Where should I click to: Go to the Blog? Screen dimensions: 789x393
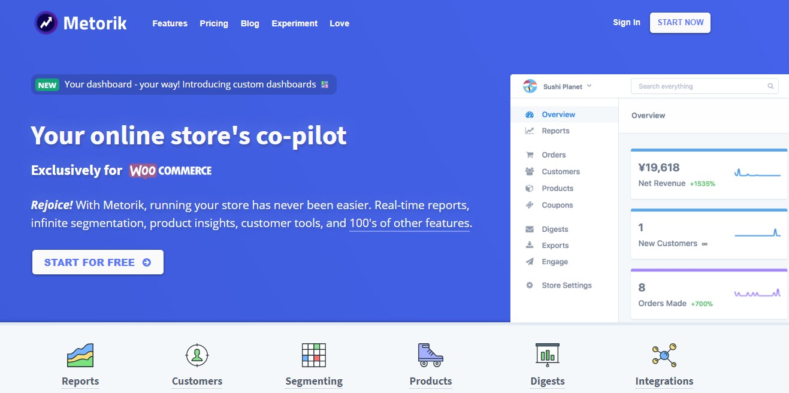[x=250, y=23]
